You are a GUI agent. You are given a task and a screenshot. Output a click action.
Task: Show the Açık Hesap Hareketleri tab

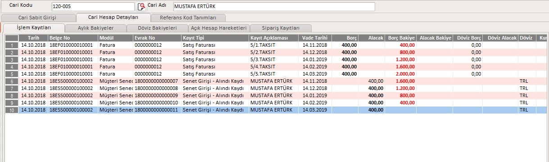click(218, 28)
